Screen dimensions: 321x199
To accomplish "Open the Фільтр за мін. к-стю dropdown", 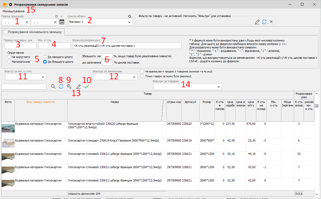I will point(43,77).
